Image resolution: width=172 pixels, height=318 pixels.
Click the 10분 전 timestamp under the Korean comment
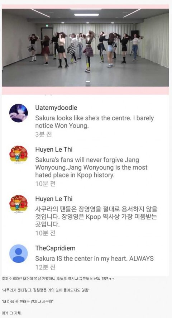coord(45,233)
